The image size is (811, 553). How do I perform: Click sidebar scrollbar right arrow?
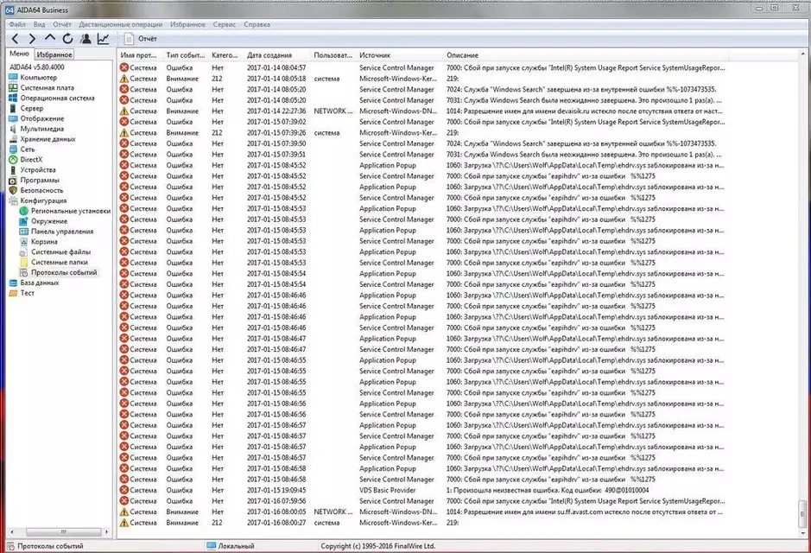107,531
